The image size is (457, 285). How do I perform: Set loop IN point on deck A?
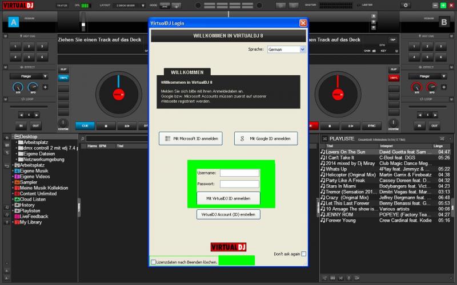coord(21,126)
